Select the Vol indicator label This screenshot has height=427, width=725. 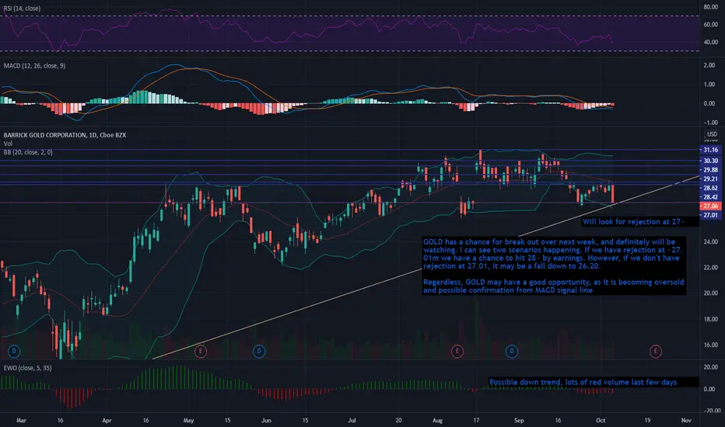[x=8, y=144]
